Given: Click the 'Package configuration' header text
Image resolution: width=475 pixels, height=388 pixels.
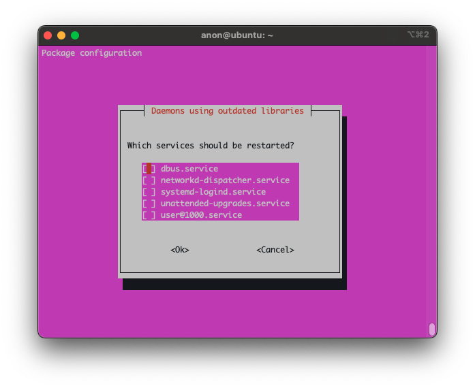Looking at the screenshot, I should [91, 53].
